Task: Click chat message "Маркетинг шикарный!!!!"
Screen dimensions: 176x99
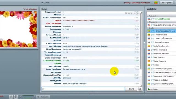Action: pyautogui.click(x=72, y=49)
